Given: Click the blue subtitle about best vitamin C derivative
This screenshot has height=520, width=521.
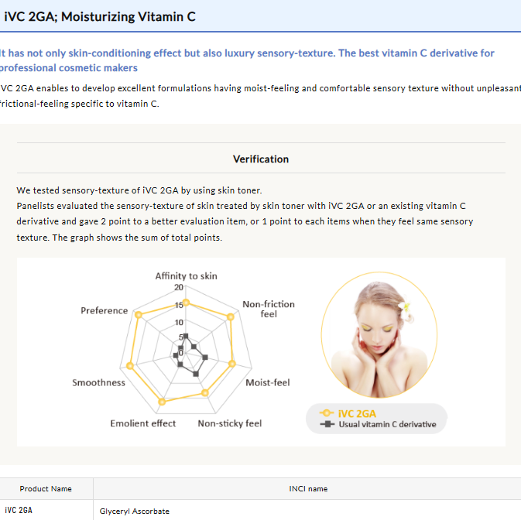Looking at the screenshot, I should (248, 60).
